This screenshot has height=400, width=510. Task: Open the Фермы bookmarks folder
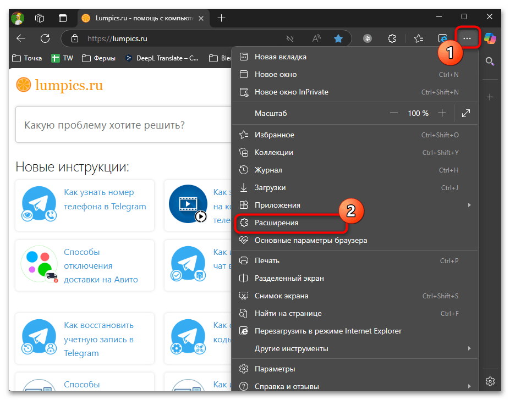(x=99, y=58)
